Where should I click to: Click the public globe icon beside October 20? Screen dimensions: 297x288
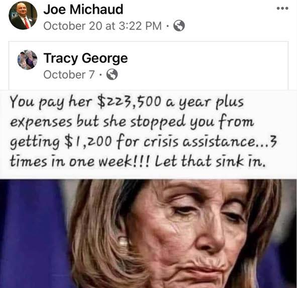(x=179, y=26)
